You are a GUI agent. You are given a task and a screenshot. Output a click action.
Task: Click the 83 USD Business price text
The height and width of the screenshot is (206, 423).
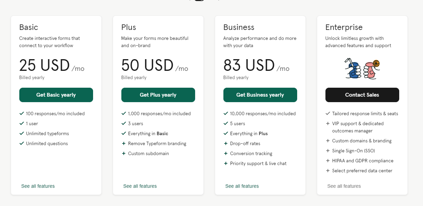point(249,65)
